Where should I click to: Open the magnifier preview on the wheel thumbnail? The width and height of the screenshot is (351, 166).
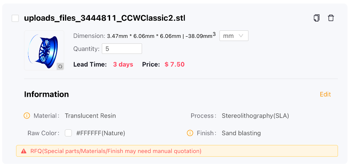tap(60, 66)
